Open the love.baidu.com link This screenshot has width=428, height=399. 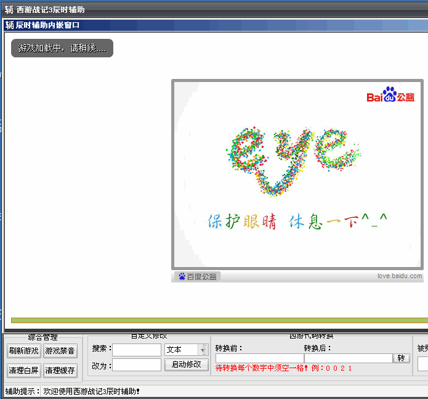tap(400, 276)
